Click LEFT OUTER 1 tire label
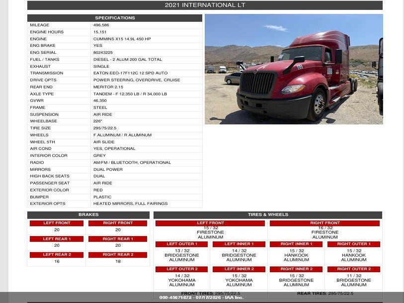The height and width of the screenshot is (303, 404). coord(182,244)
